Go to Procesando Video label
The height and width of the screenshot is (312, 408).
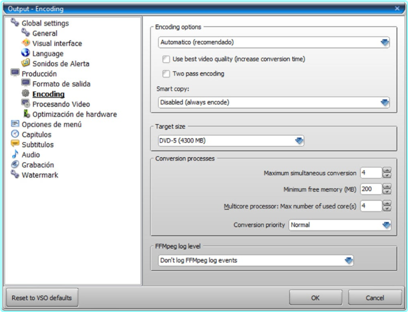coord(61,105)
